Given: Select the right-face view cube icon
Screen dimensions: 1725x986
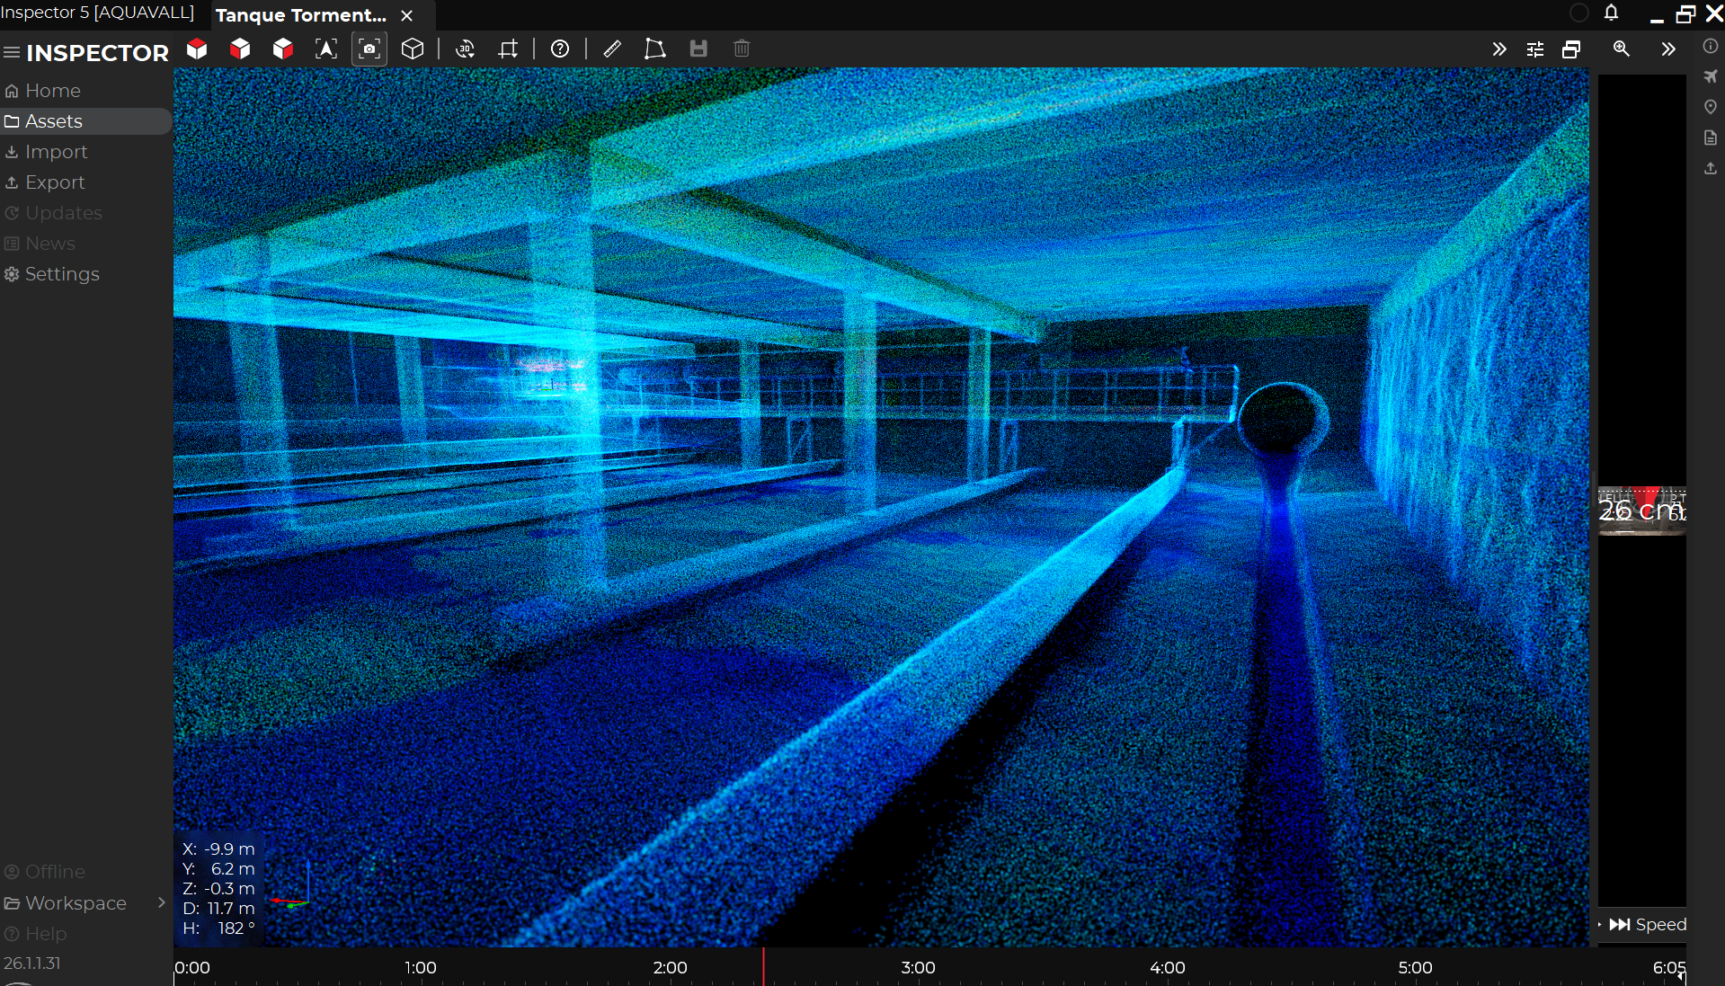Looking at the screenshot, I should coord(283,49).
